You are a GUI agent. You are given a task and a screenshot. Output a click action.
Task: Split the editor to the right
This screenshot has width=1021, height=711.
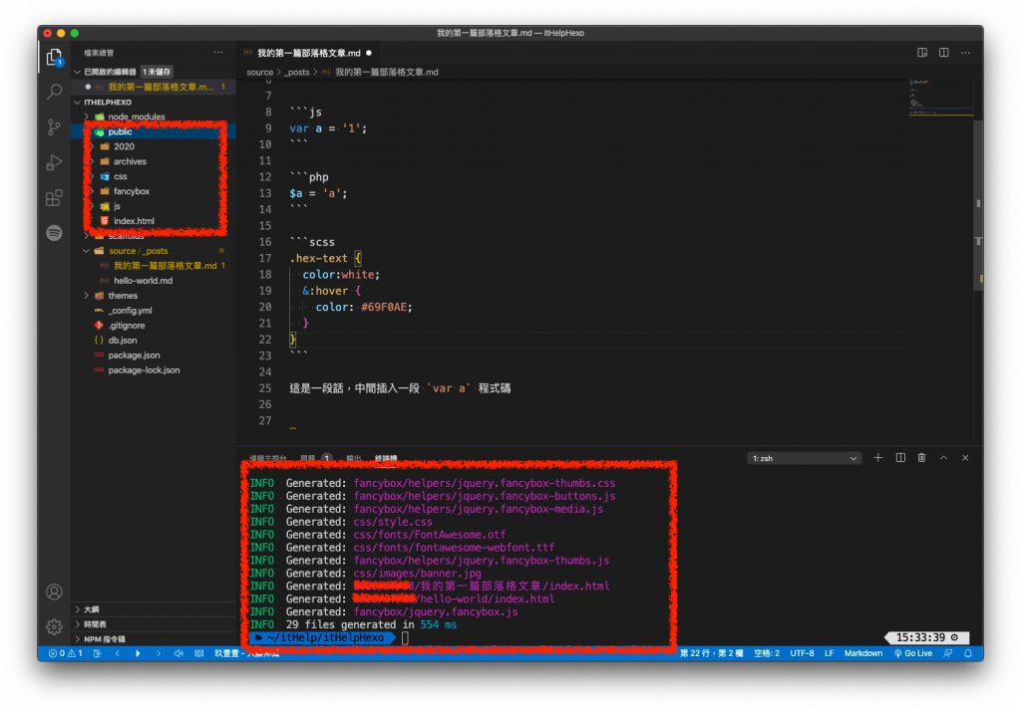pyautogui.click(x=944, y=53)
